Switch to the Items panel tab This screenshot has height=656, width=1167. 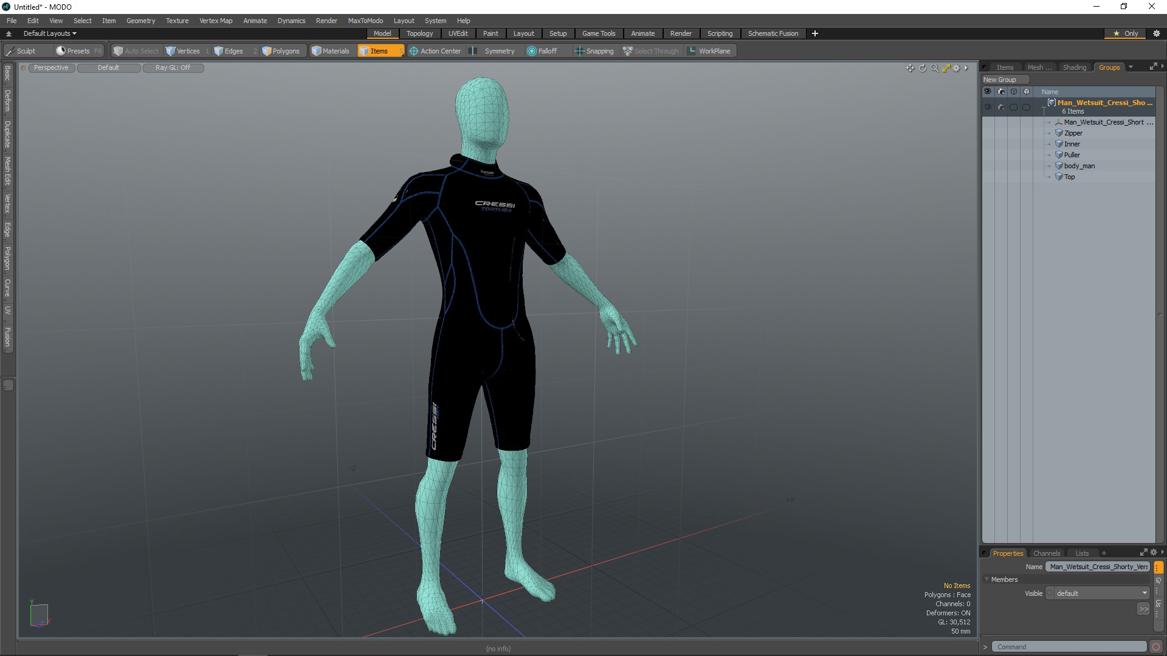click(1005, 67)
